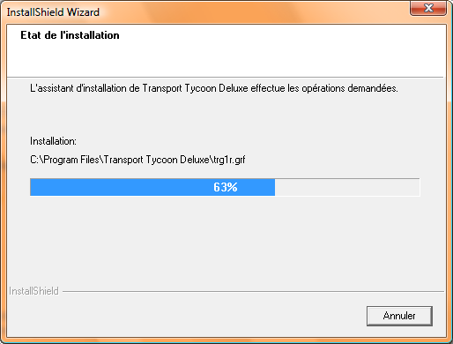
Task: Click the boundary where blue progress fill ends
Action: click(275, 187)
